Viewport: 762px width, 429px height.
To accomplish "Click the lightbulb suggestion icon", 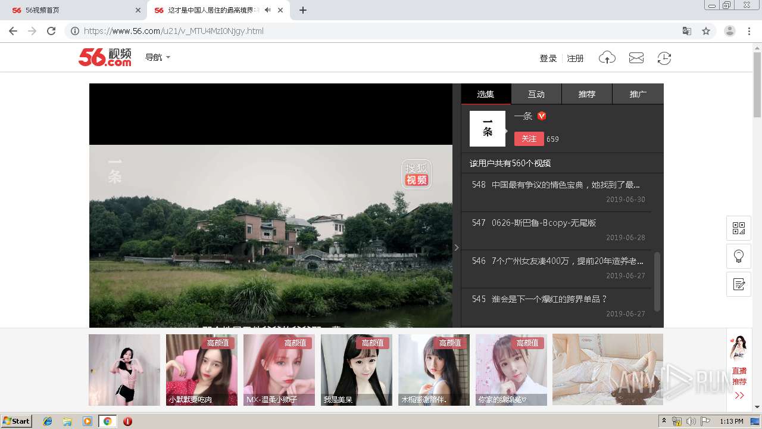I will pos(739,256).
